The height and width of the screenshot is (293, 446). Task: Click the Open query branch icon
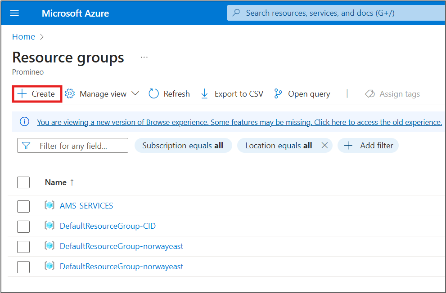pos(278,93)
